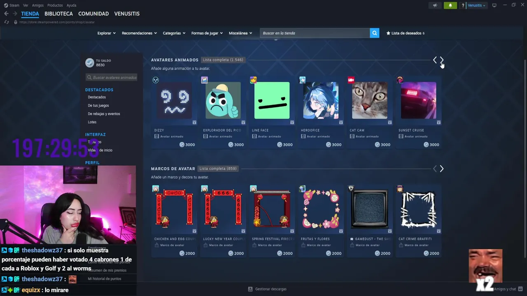Switch to the VENUSITIS profile tab
The width and height of the screenshot is (527, 296).
[127, 14]
